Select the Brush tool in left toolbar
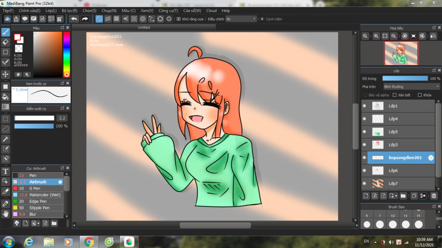The height and width of the screenshot is (248, 442). [x=6, y=32]
